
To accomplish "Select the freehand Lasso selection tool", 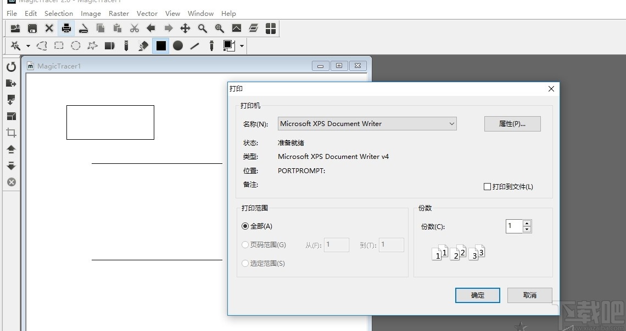I will (x=42, y=46).
